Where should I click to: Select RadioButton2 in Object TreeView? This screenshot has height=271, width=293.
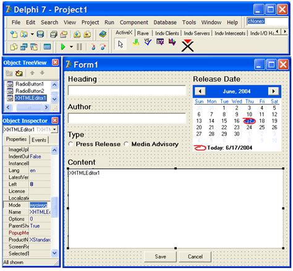point(30,91)
